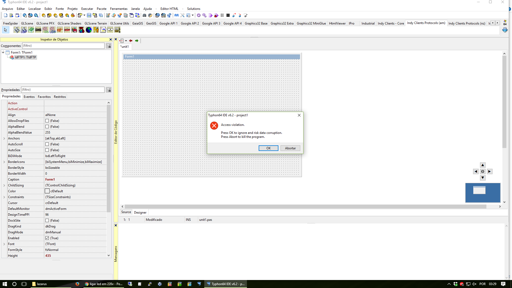
Task: Open the Restritos tab
Action: (60, 97)
